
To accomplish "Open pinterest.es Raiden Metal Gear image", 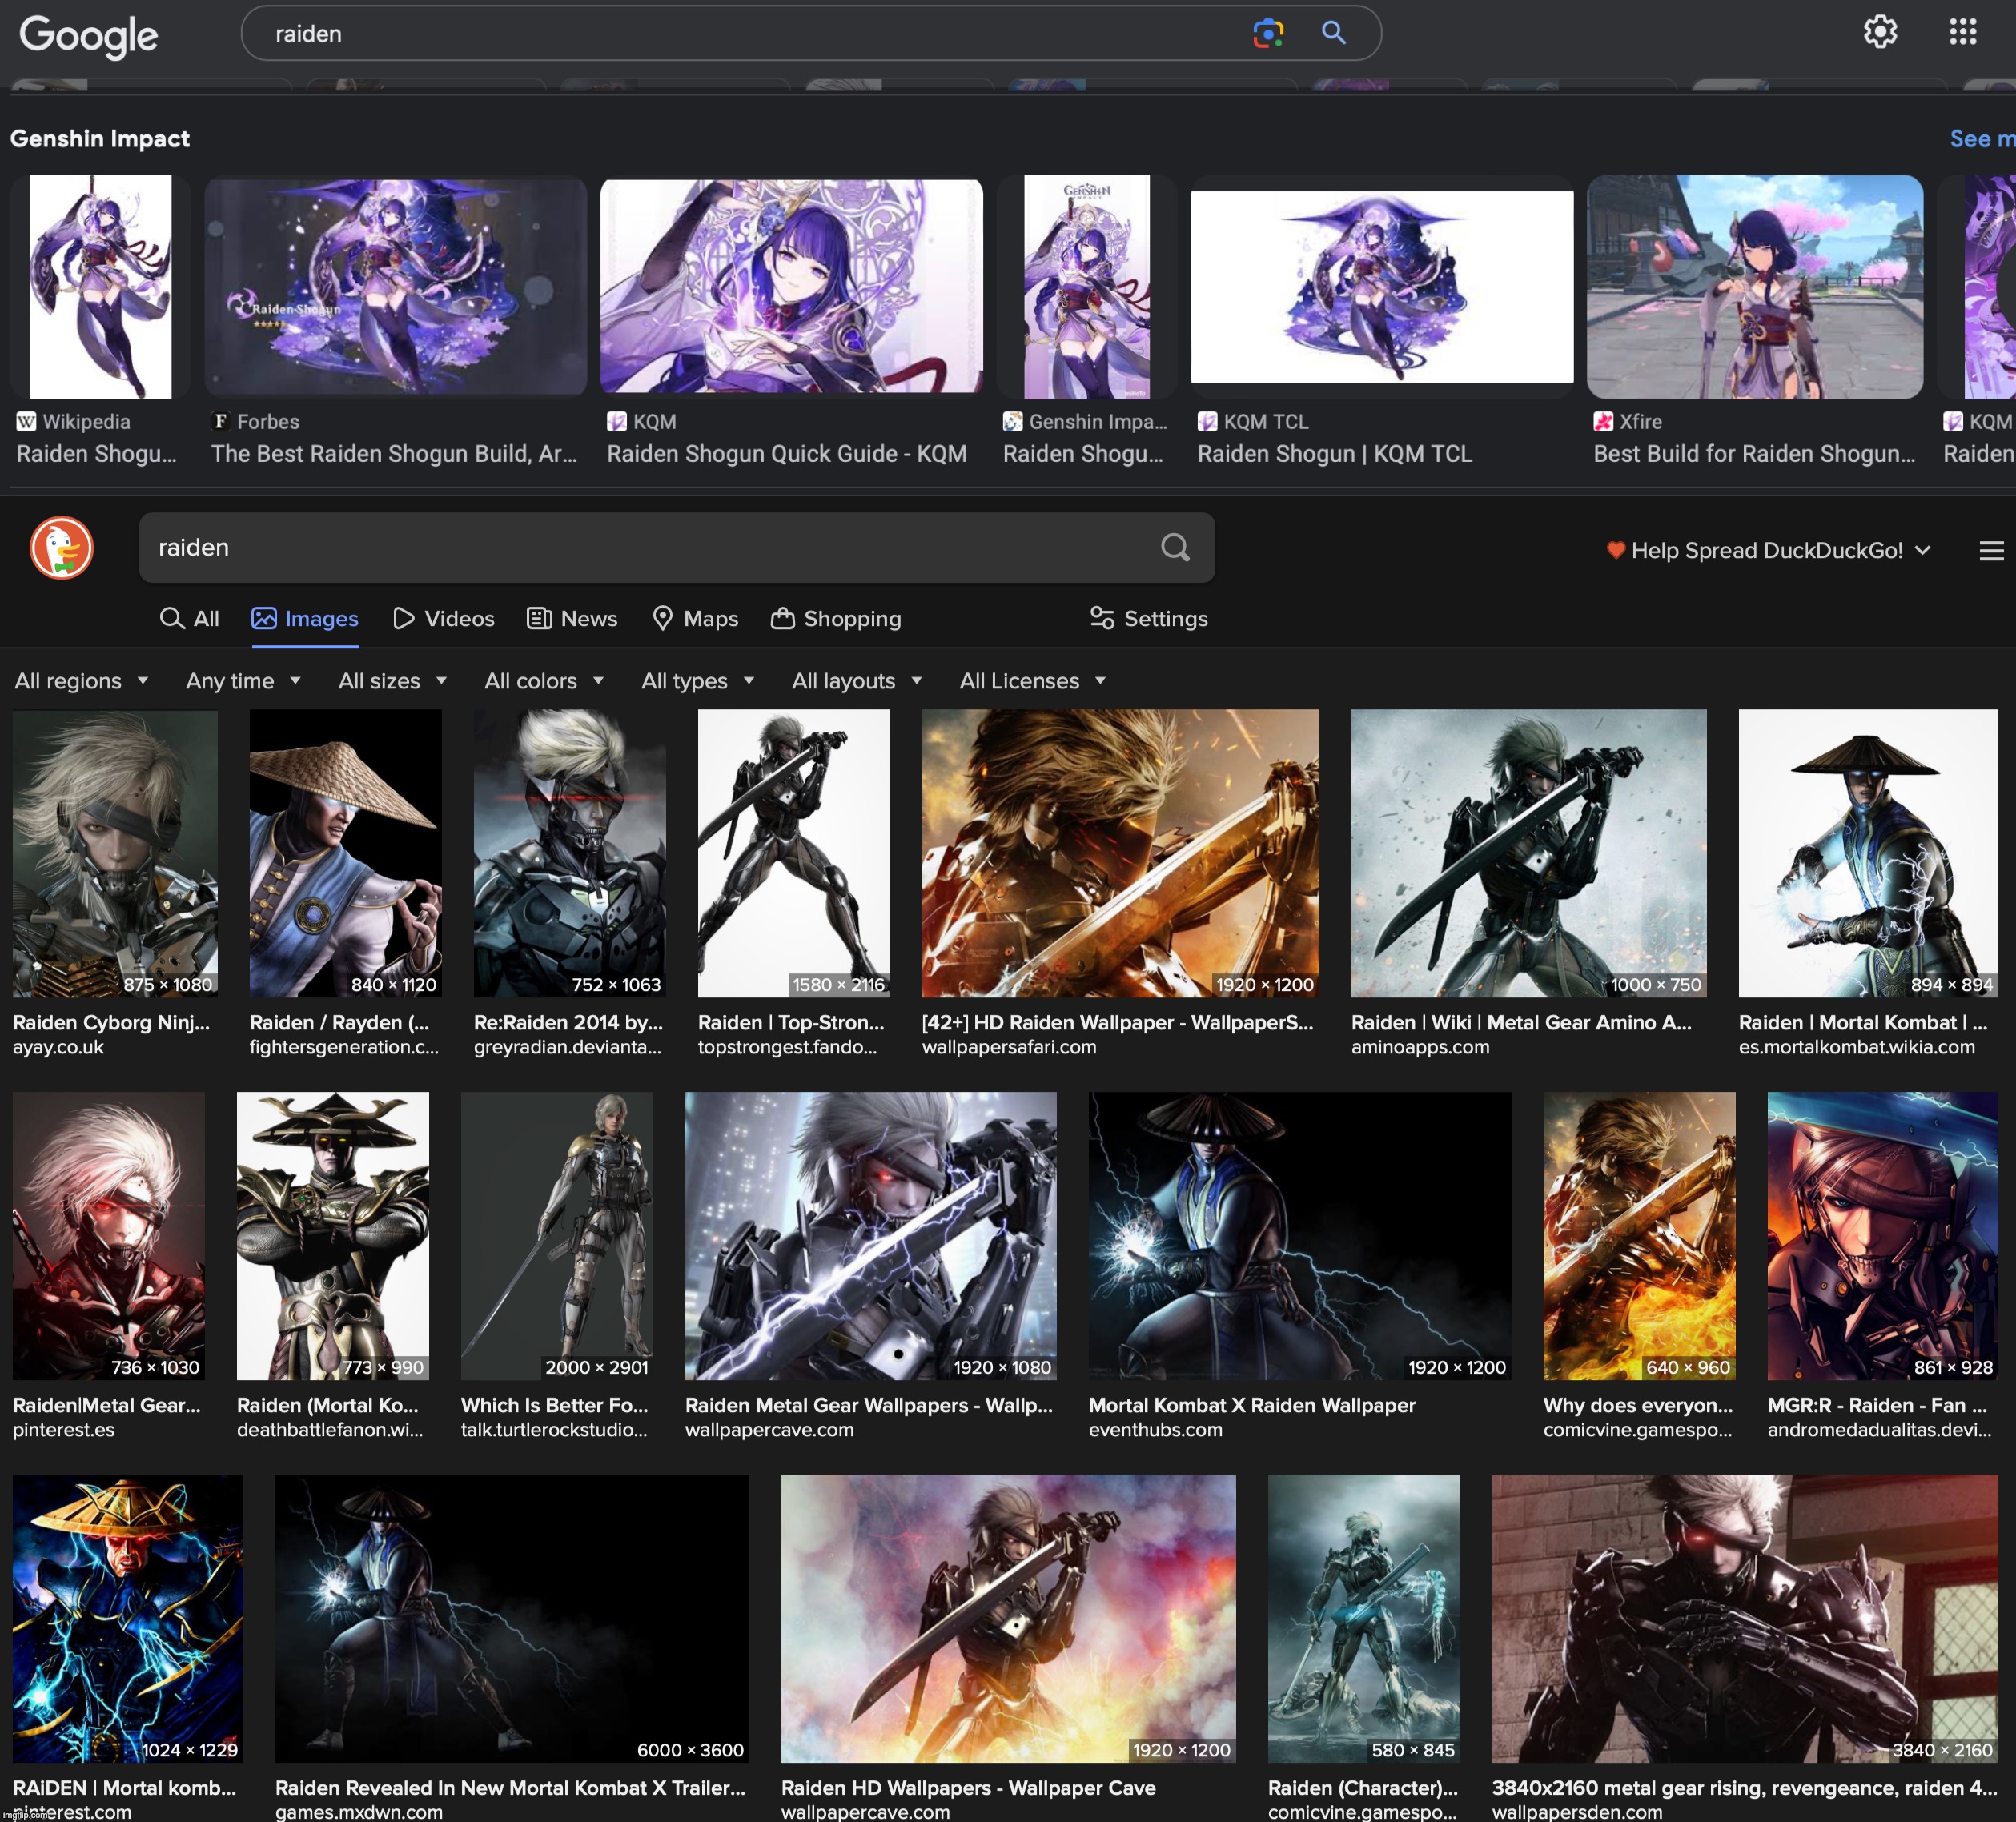I will 109,1236.
